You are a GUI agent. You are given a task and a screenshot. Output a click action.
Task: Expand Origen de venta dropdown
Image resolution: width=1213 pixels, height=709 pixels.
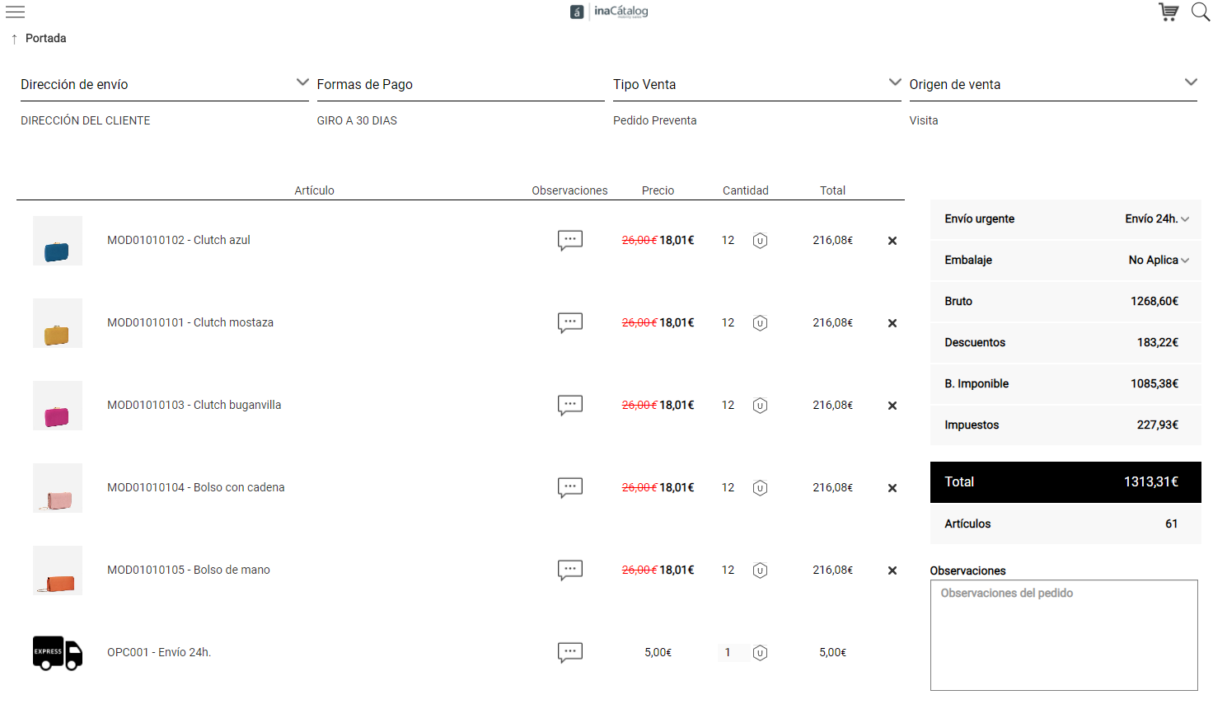pos(1191,82)
